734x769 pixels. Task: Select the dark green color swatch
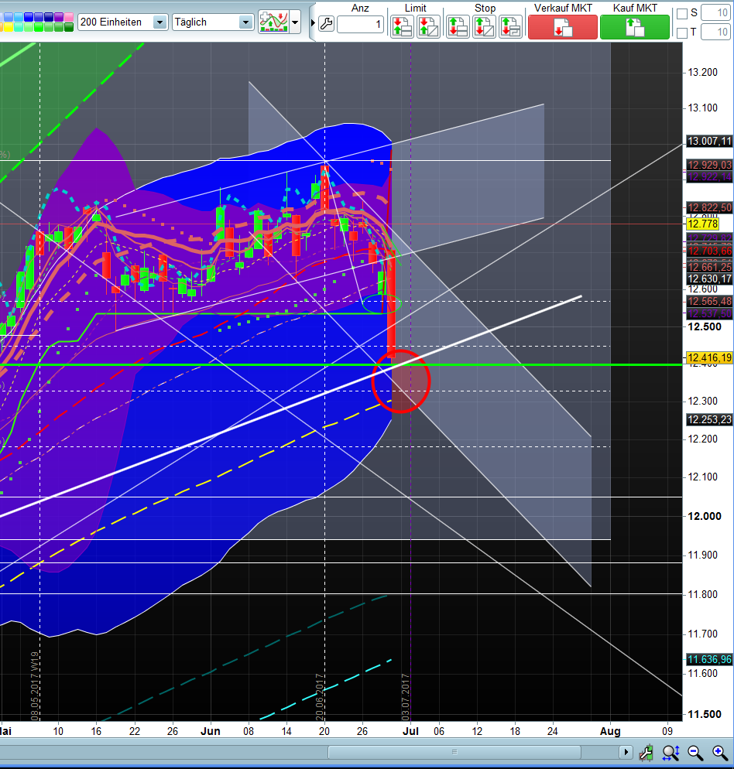(69, 27)
